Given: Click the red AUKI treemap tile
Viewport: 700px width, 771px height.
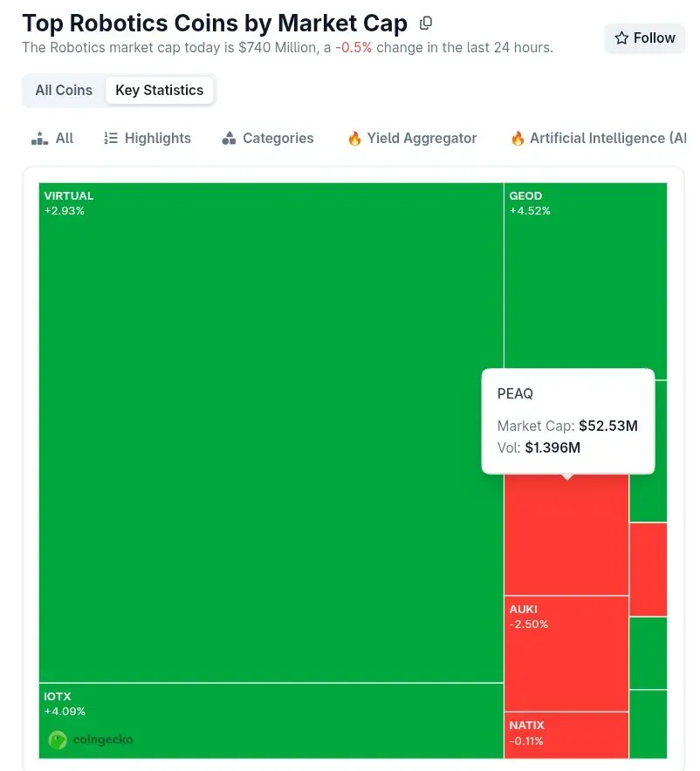Looking at the screenshot, I should point(566,654).
